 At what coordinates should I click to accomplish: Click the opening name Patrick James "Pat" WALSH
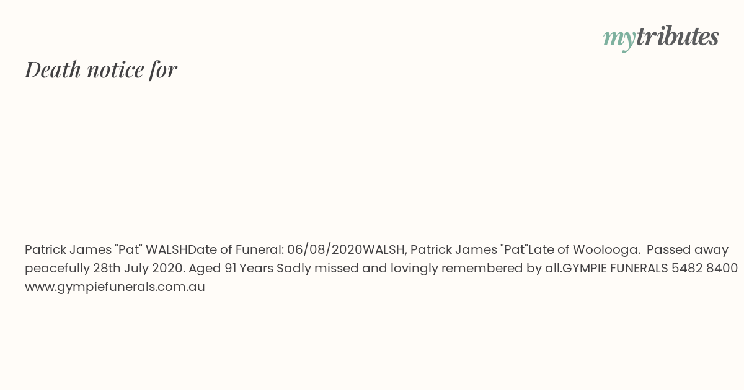[106, 250]
